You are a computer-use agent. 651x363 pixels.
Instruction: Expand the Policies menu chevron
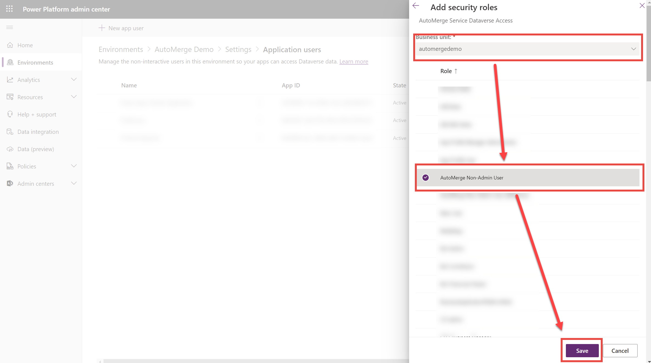pyautogui.click(x=74, y=166)
